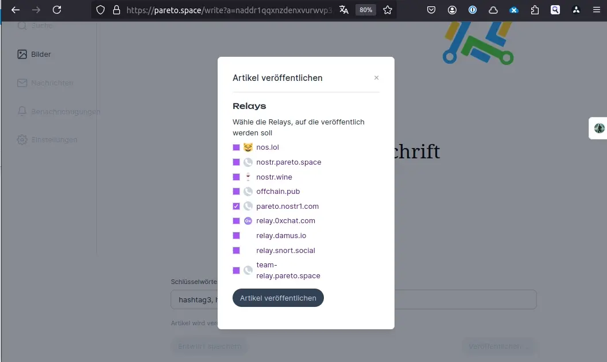
Task: Reload the page using the refresh icon
Action: pos(57,10)
